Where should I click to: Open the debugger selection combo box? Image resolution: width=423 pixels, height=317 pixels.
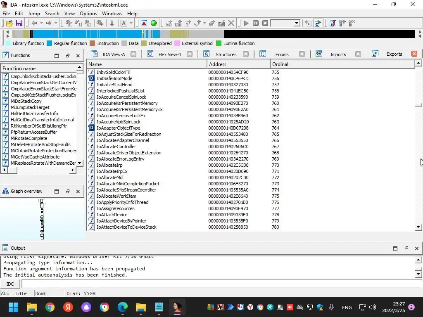click(x=285, y=23)
